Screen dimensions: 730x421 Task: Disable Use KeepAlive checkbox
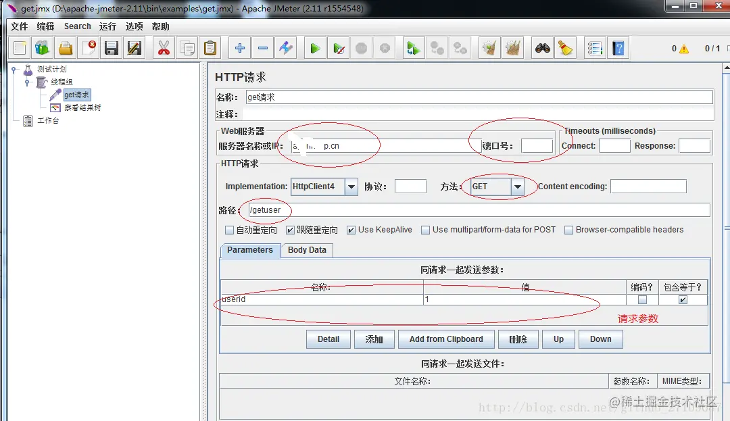click(x=351, y=230)
